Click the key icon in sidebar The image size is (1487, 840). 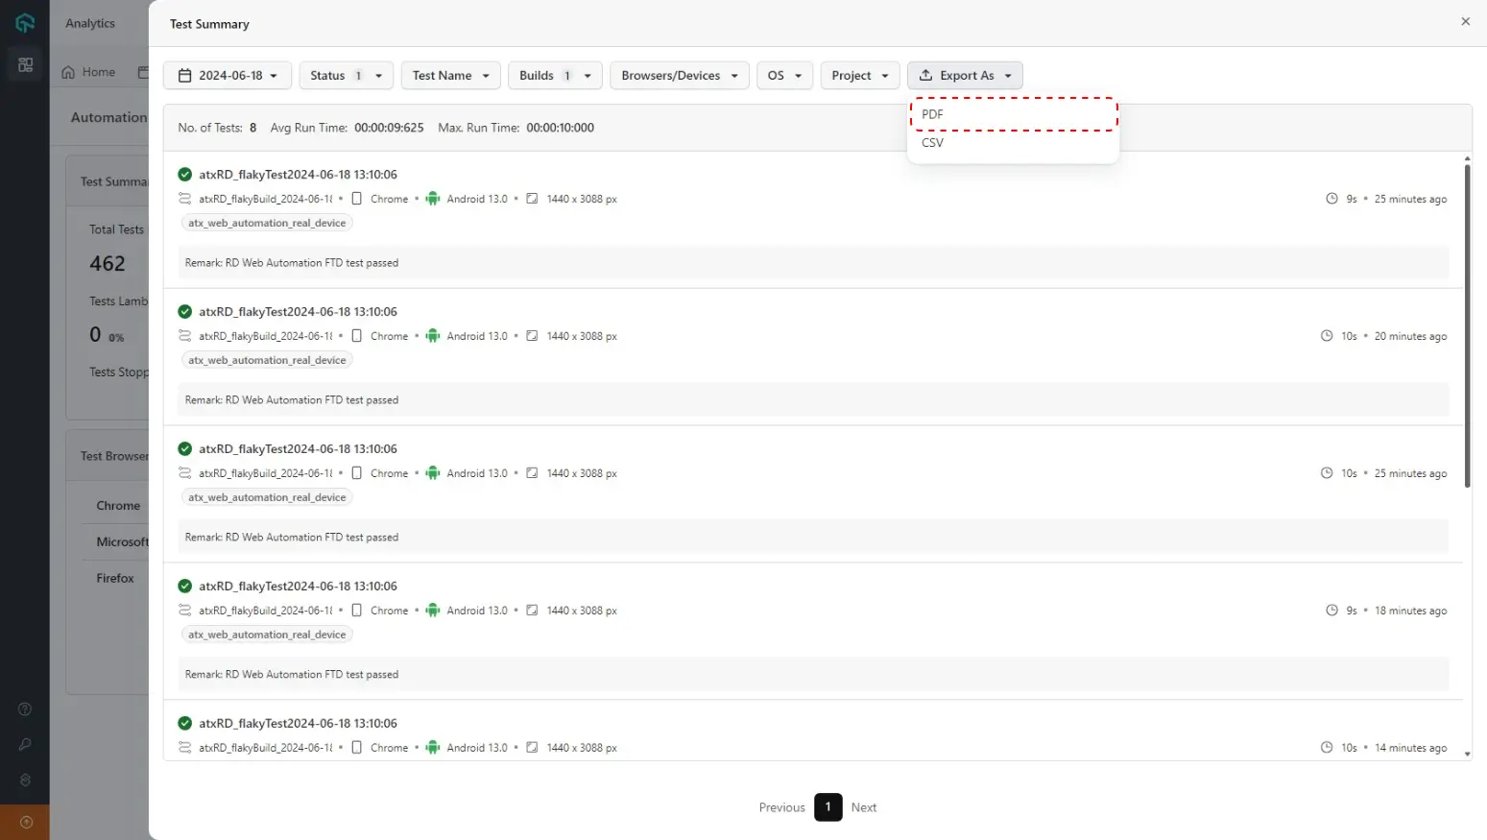tap(25, 745)
